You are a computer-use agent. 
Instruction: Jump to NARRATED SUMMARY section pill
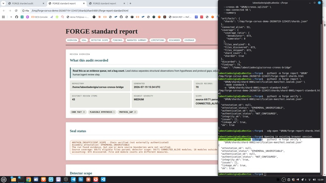(x=137, y=40)
